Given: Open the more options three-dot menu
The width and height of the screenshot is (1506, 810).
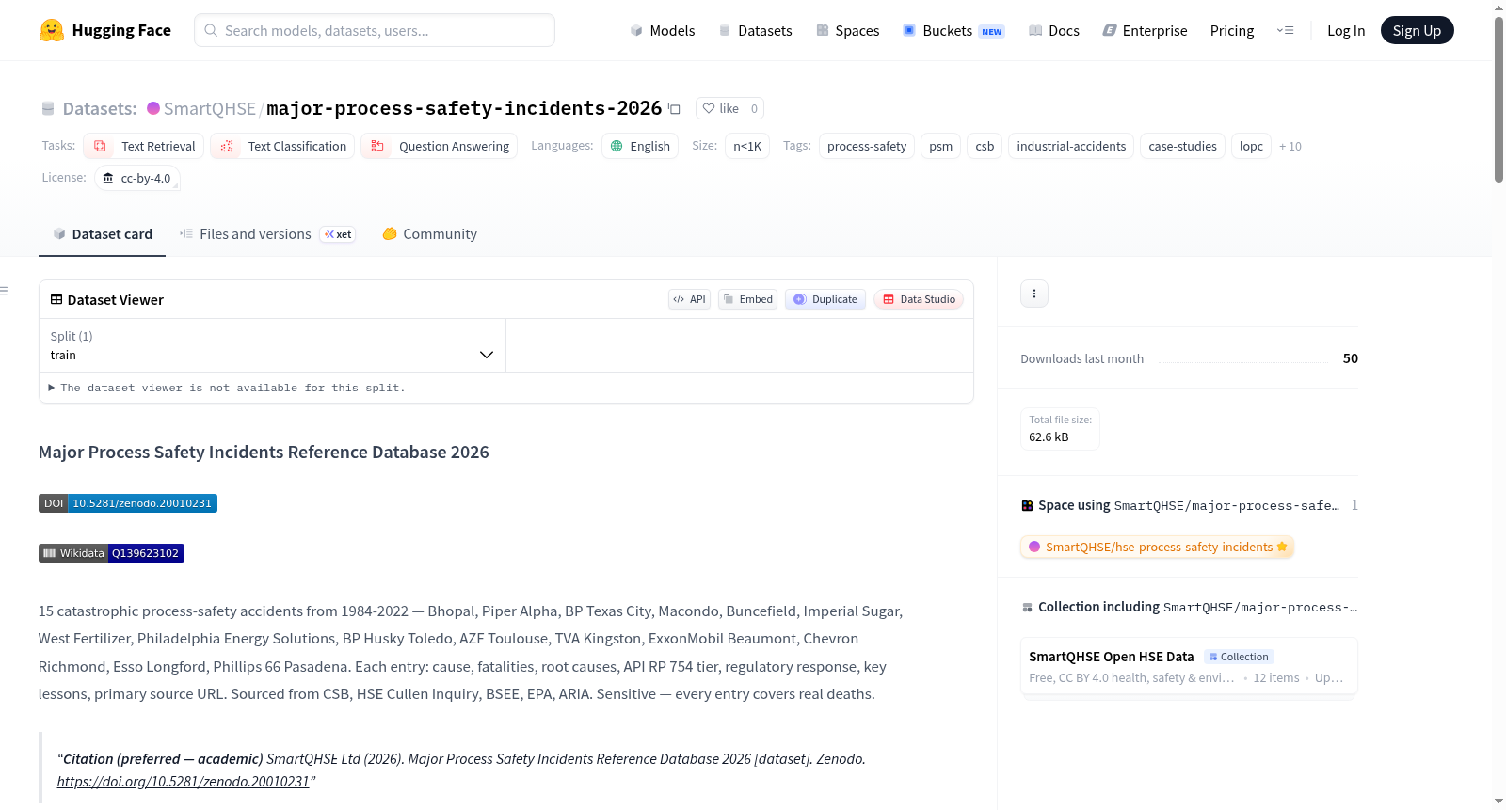Looking at the screenshot, I should [1034, 294].
